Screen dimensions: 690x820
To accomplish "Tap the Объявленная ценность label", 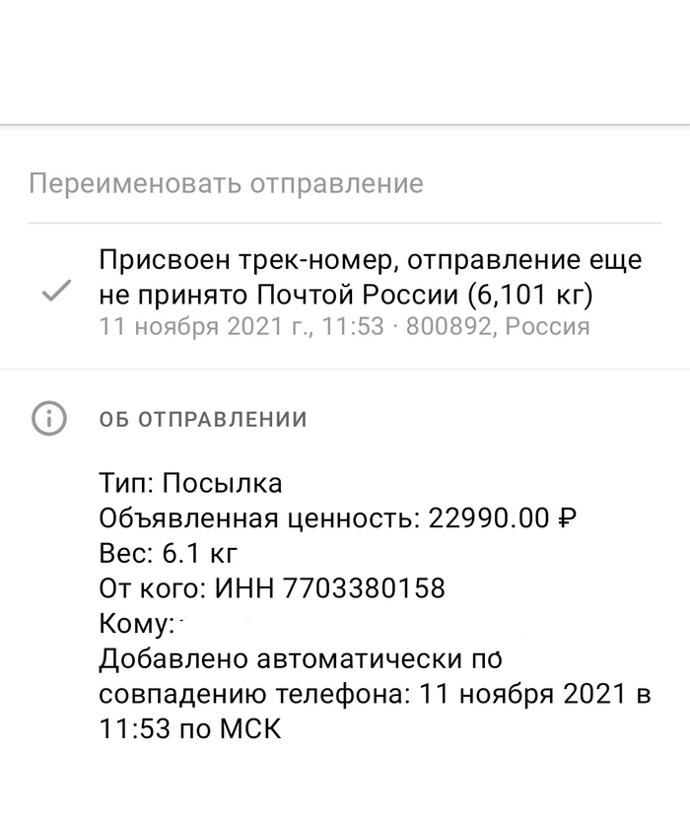I will pos(259,518).
